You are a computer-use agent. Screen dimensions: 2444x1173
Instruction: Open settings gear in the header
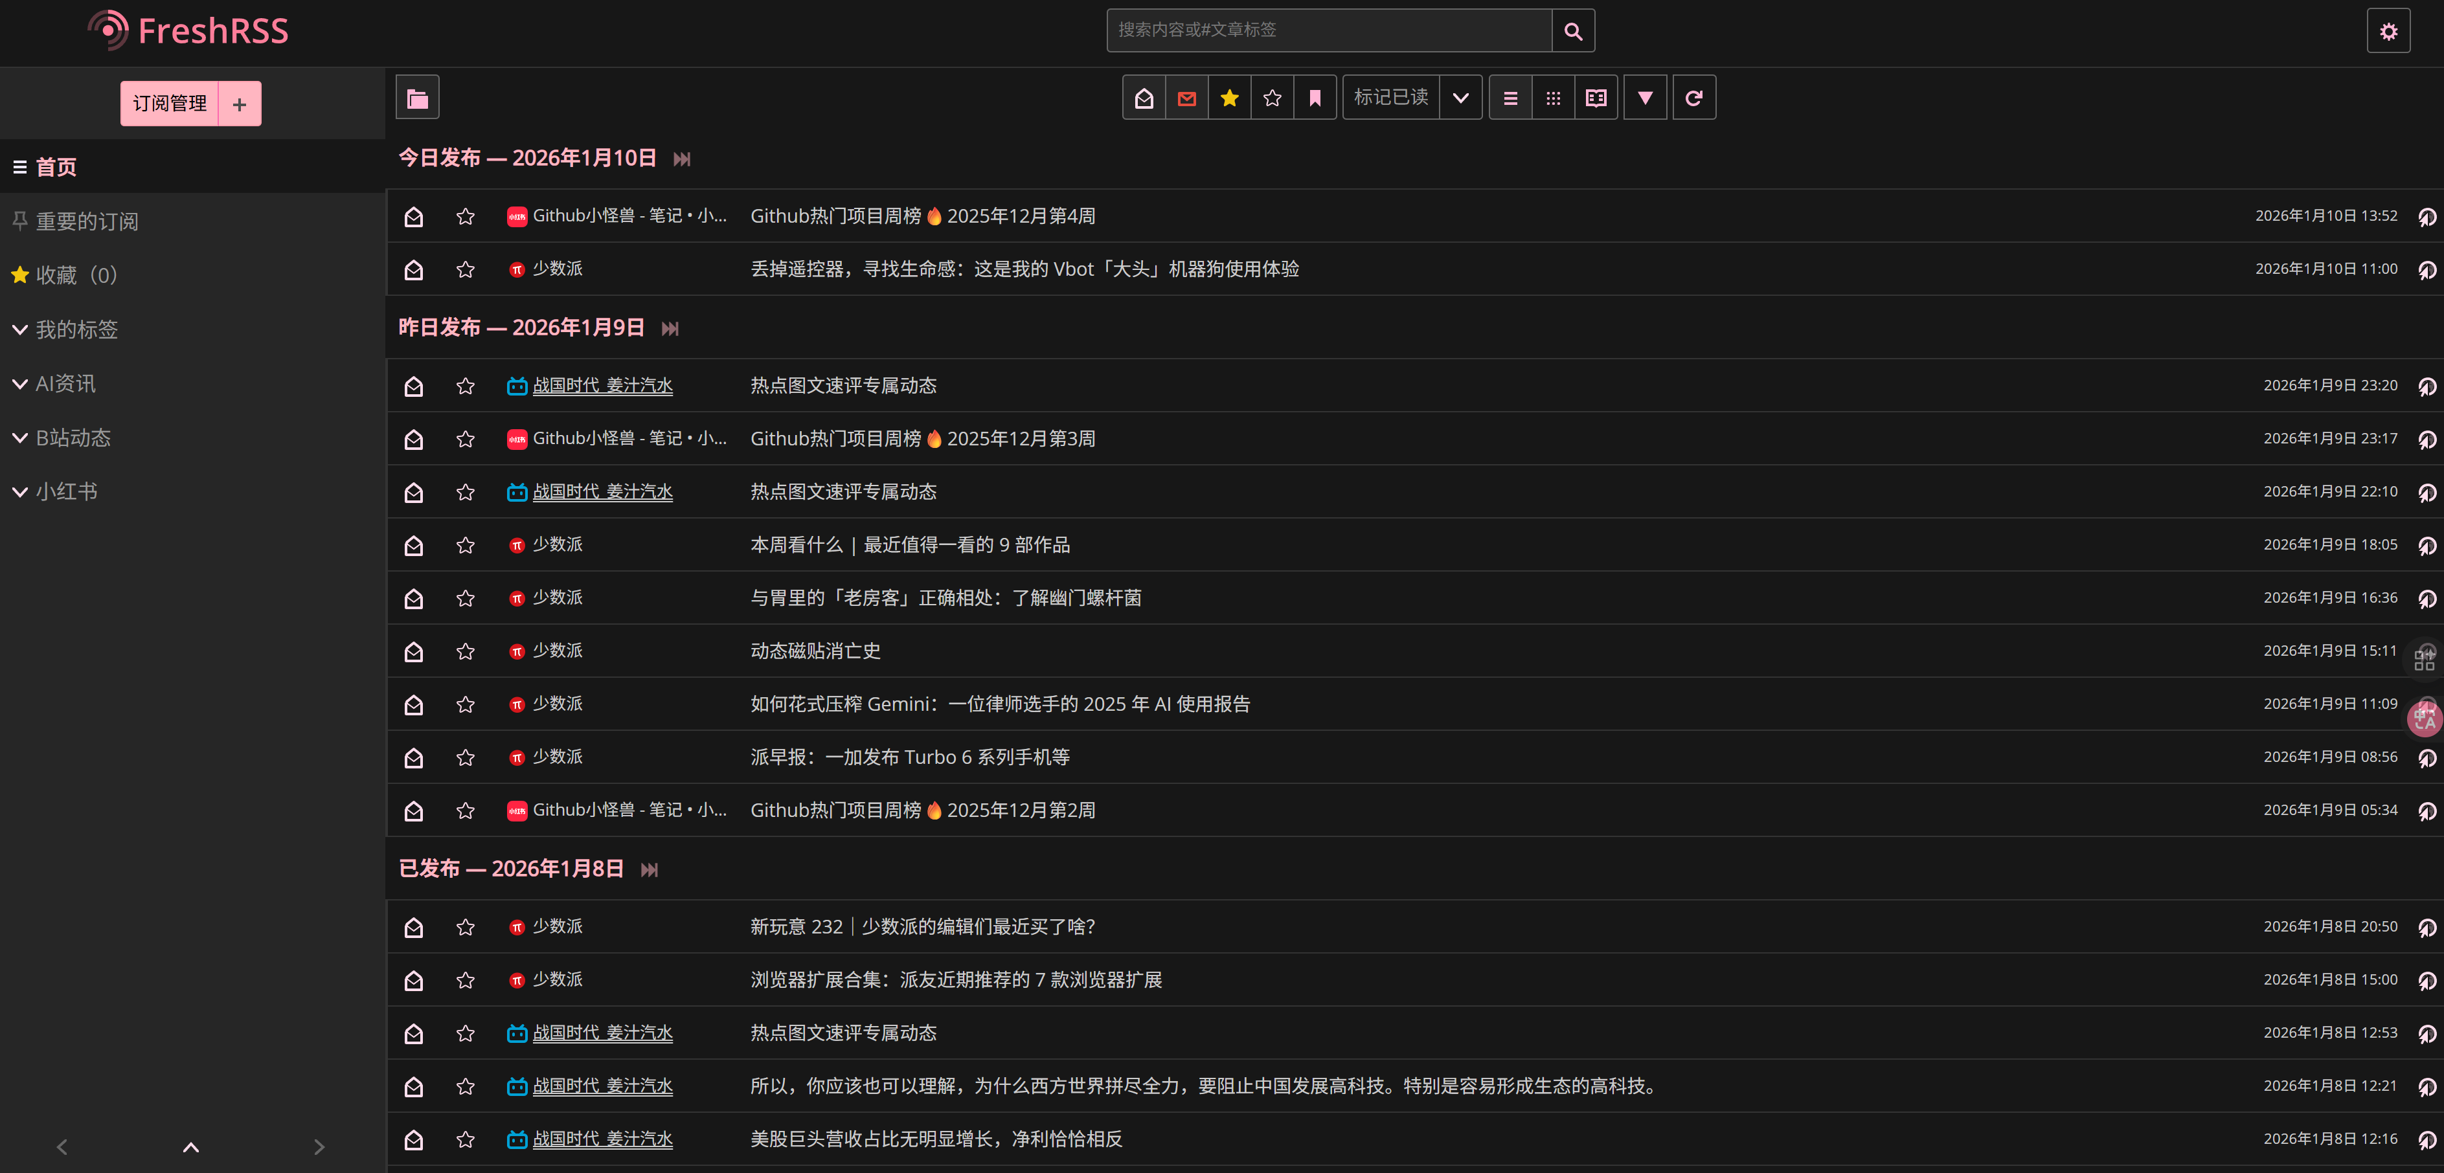click(x=2388, y=31)
